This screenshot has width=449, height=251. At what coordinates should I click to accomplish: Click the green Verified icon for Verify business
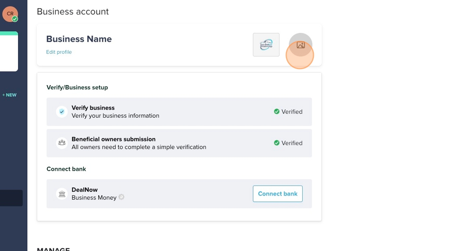pyautogui.click(x=277, y=112)
